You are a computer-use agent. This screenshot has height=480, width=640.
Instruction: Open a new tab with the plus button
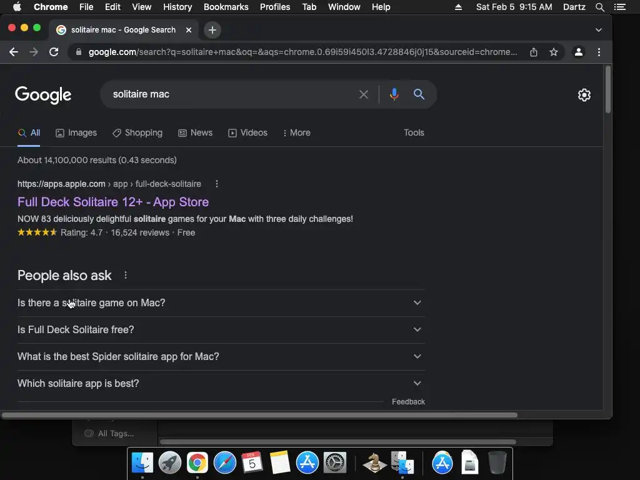pyautogui.click(x=212, y=30)
